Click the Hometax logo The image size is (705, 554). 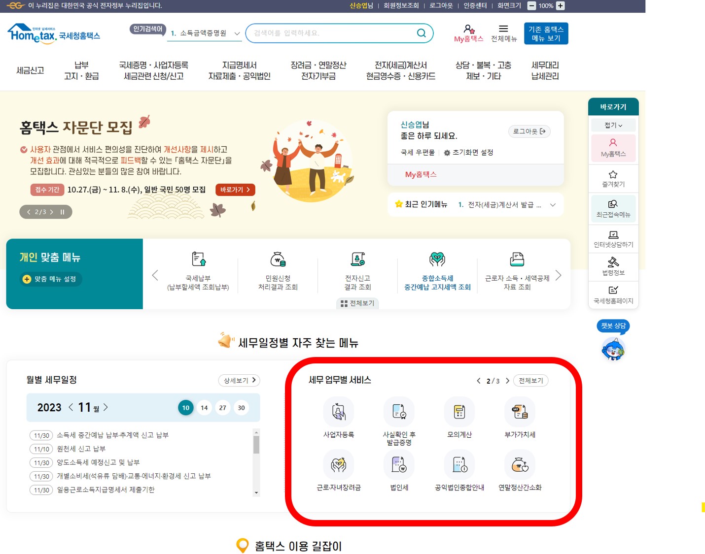click(54, 34)
